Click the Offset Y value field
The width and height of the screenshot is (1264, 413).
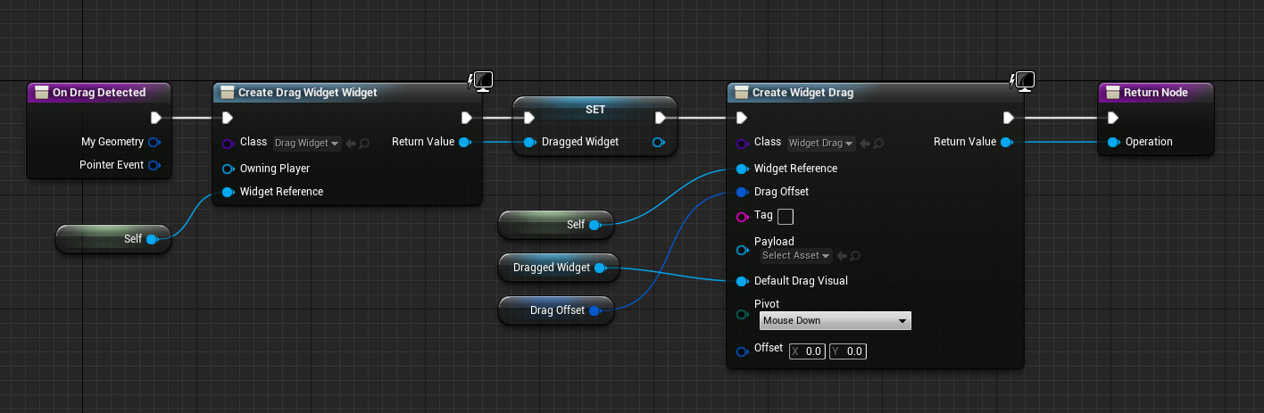point(849,351)
